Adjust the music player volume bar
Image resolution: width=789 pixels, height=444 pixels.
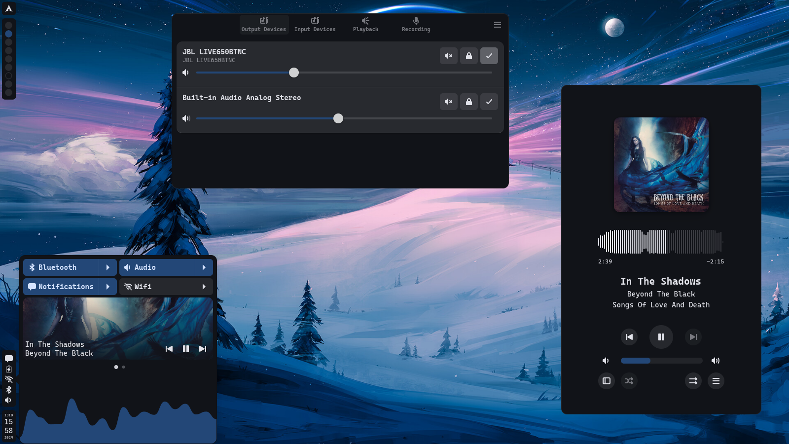[x=661, y=361]
